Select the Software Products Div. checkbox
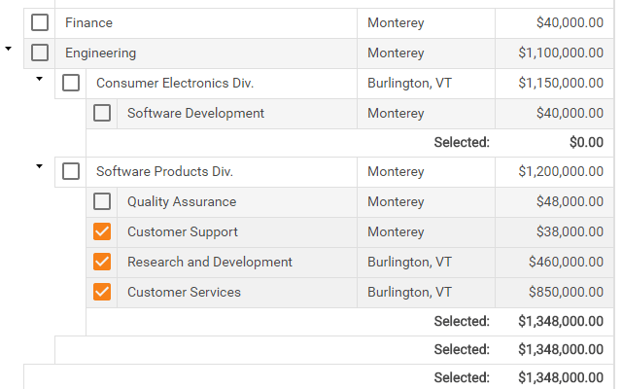This screenshot has height=389, width=622. coord(71,171)
